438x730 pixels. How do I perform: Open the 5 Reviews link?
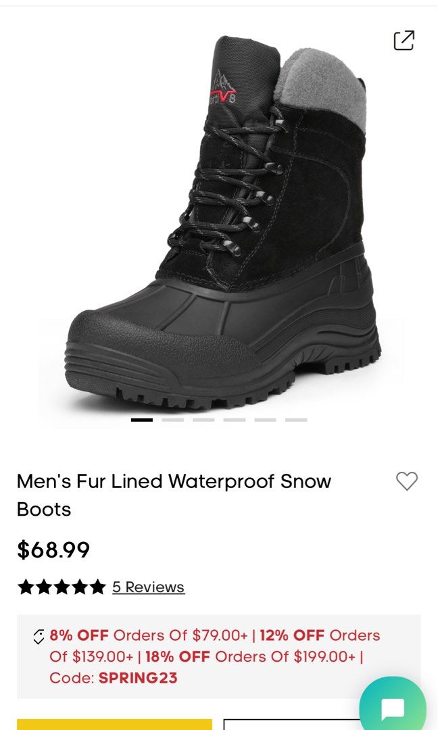tap(149, 587)
